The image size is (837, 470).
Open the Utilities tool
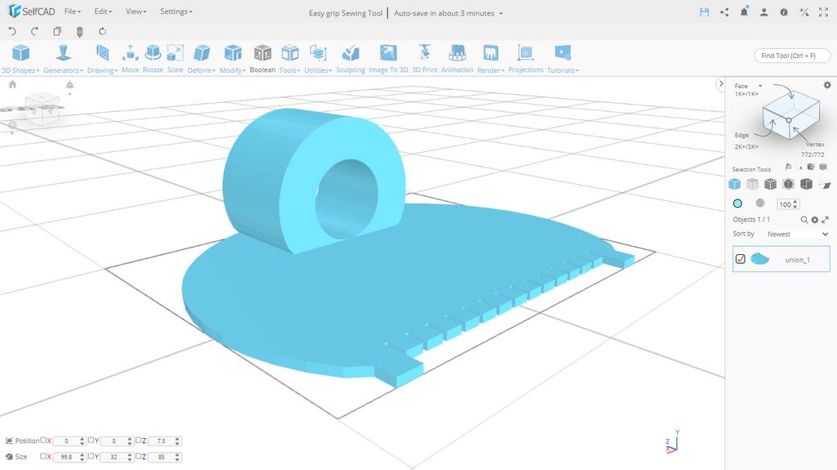318,60
